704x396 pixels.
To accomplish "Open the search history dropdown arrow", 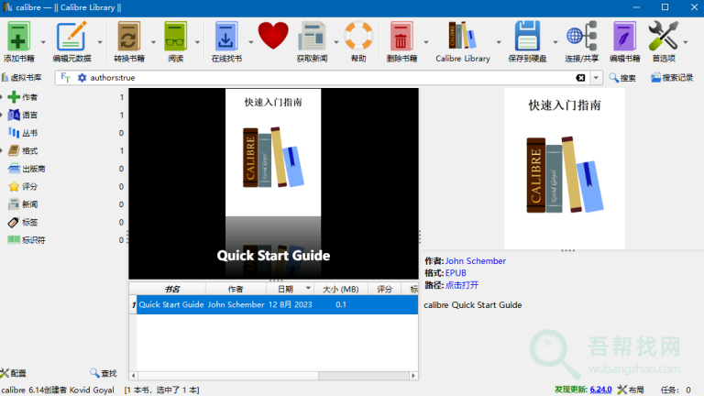I will click(x=596, y=78).
